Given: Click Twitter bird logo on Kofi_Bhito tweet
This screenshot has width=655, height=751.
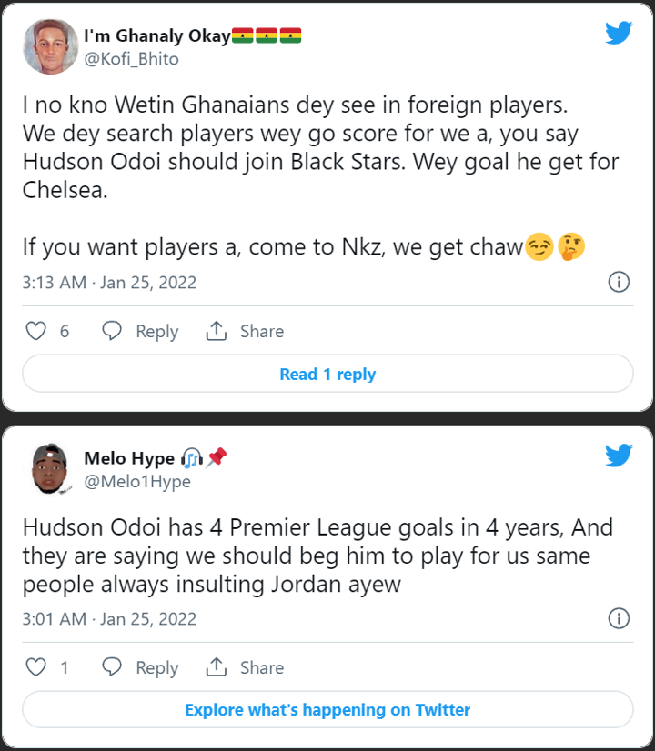Looking at the screenshot, I should 619,34.
